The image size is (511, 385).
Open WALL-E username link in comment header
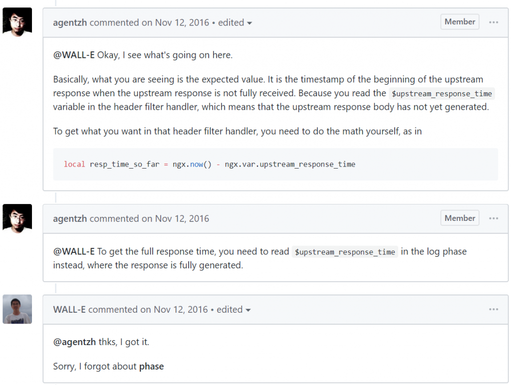(69, 309)
